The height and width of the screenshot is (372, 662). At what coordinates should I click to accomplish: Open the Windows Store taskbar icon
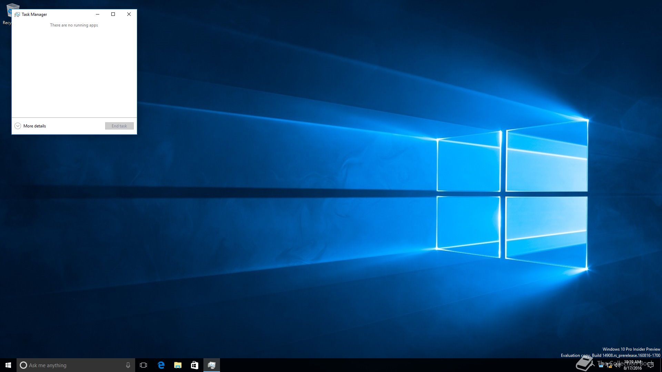[x=194, y=365]
